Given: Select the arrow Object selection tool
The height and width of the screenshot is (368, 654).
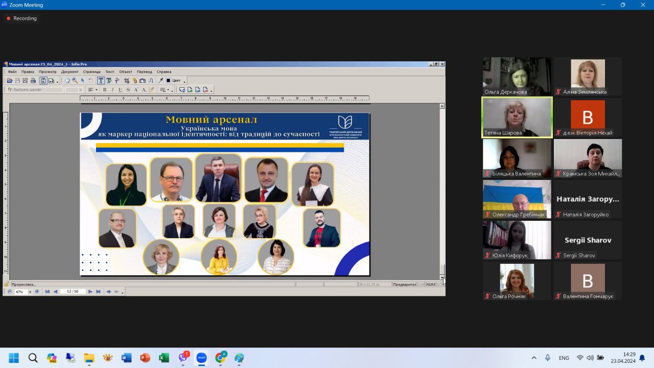Looking at the screenshot, I should [x=82, y=81].
